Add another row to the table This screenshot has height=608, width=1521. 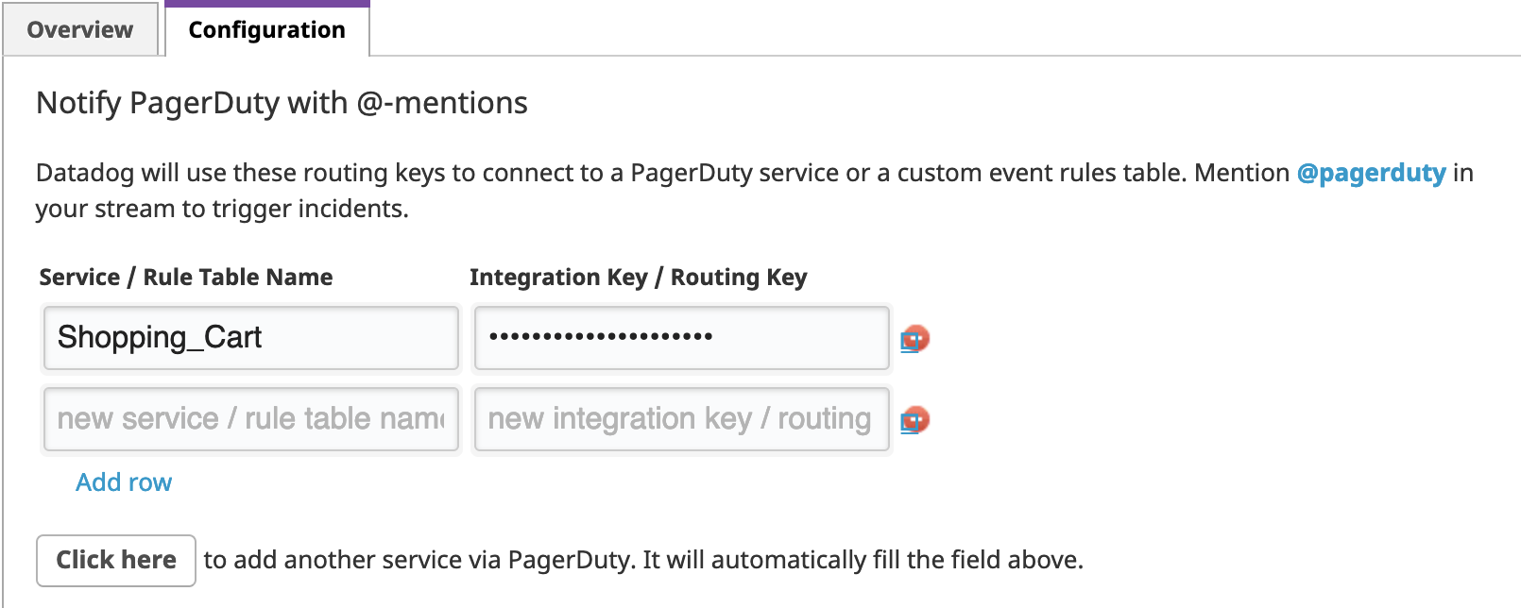click(x=124, y=482)
